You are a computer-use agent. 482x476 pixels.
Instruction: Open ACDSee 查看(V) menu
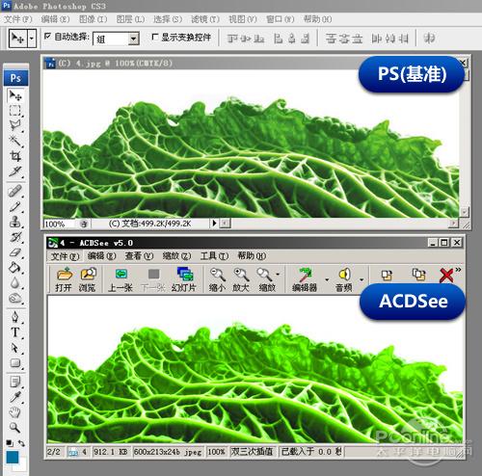[x=139, y=256]
